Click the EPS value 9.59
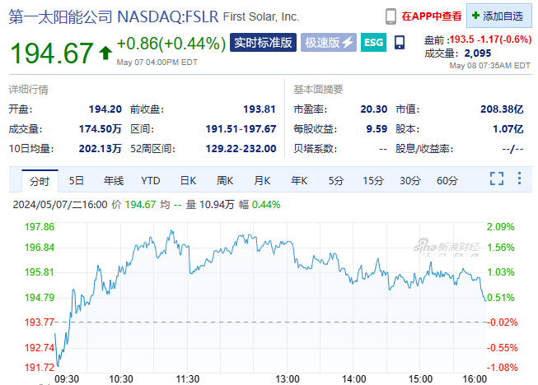The width and height of the screenshot is (538, 385). tap(377, 129)
